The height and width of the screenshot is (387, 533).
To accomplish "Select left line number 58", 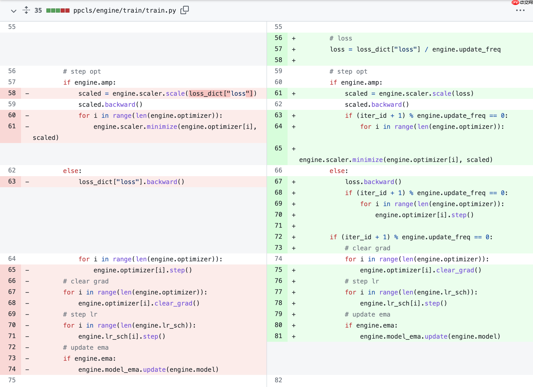I will [x=12, y=93].
